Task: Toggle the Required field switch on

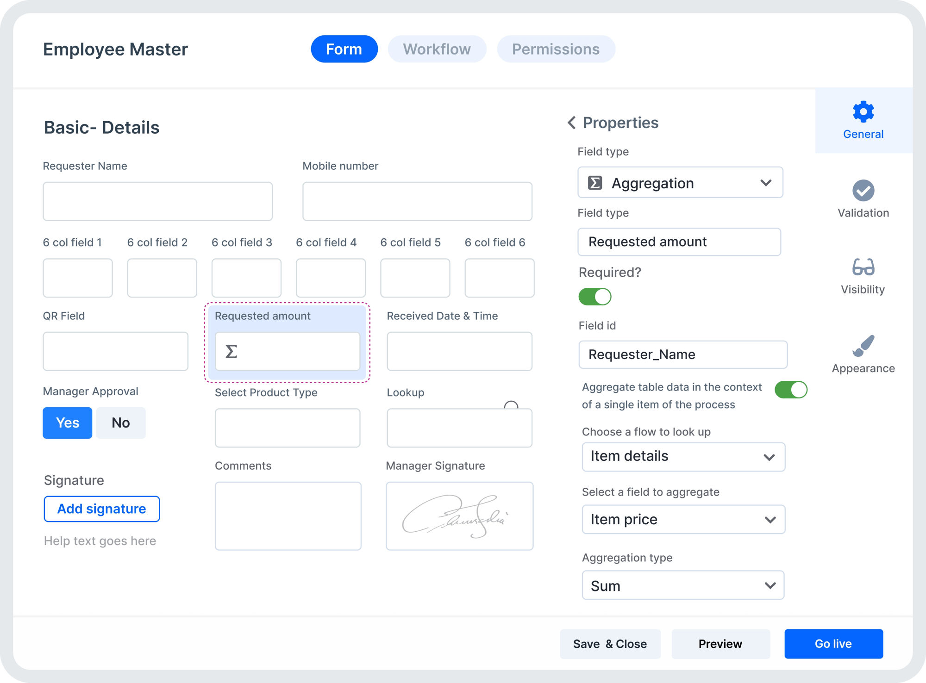Action: click(596, 297)
